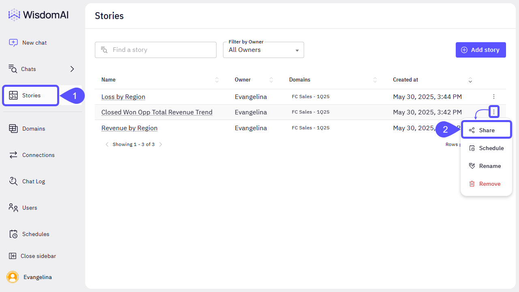Open the Evangelina profile avatar
This screenshot has height=292, width=519.
click(x=13, y=277)
